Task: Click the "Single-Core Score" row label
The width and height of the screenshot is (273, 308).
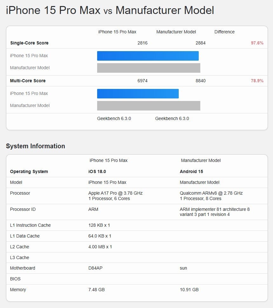Action: point(29,43)
